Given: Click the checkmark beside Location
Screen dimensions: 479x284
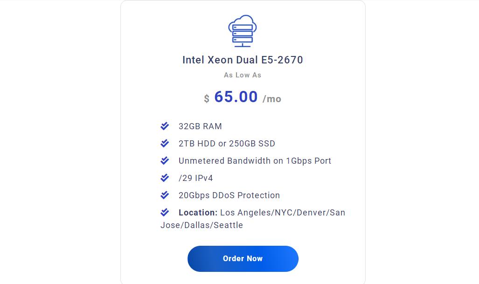Looking at the screenshot, I should pos(165,212).
